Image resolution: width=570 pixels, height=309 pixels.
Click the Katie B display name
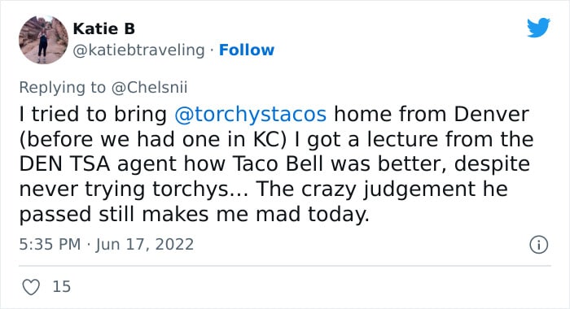tap(104, 29)
